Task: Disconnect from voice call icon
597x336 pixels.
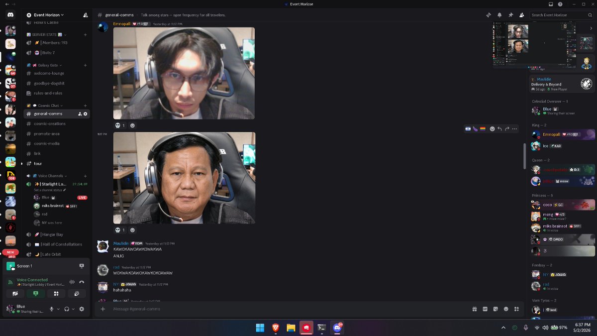Action: (82, 282)
